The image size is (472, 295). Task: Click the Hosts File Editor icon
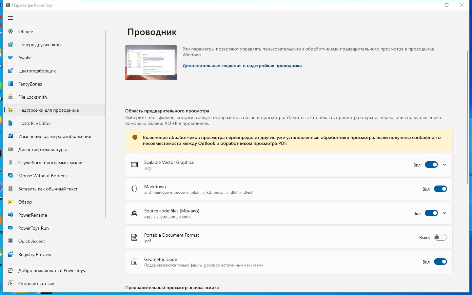10,123
